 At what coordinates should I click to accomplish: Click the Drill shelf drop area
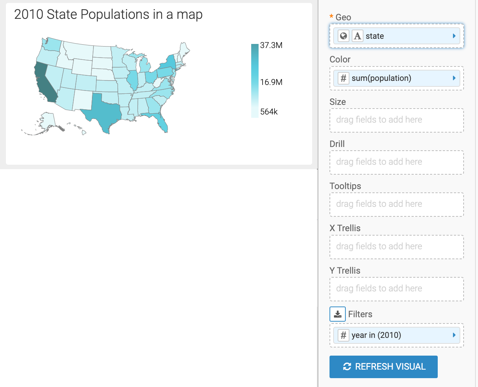point(396,162)
